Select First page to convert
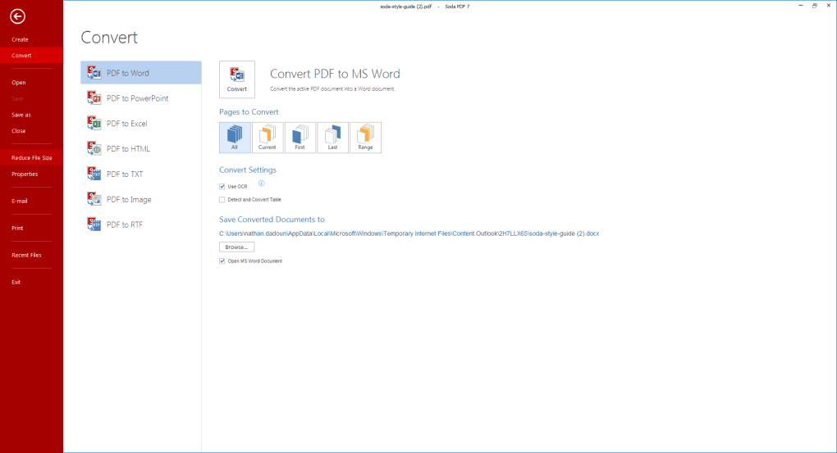Screen dimensions: 837x453 (300, 138)
